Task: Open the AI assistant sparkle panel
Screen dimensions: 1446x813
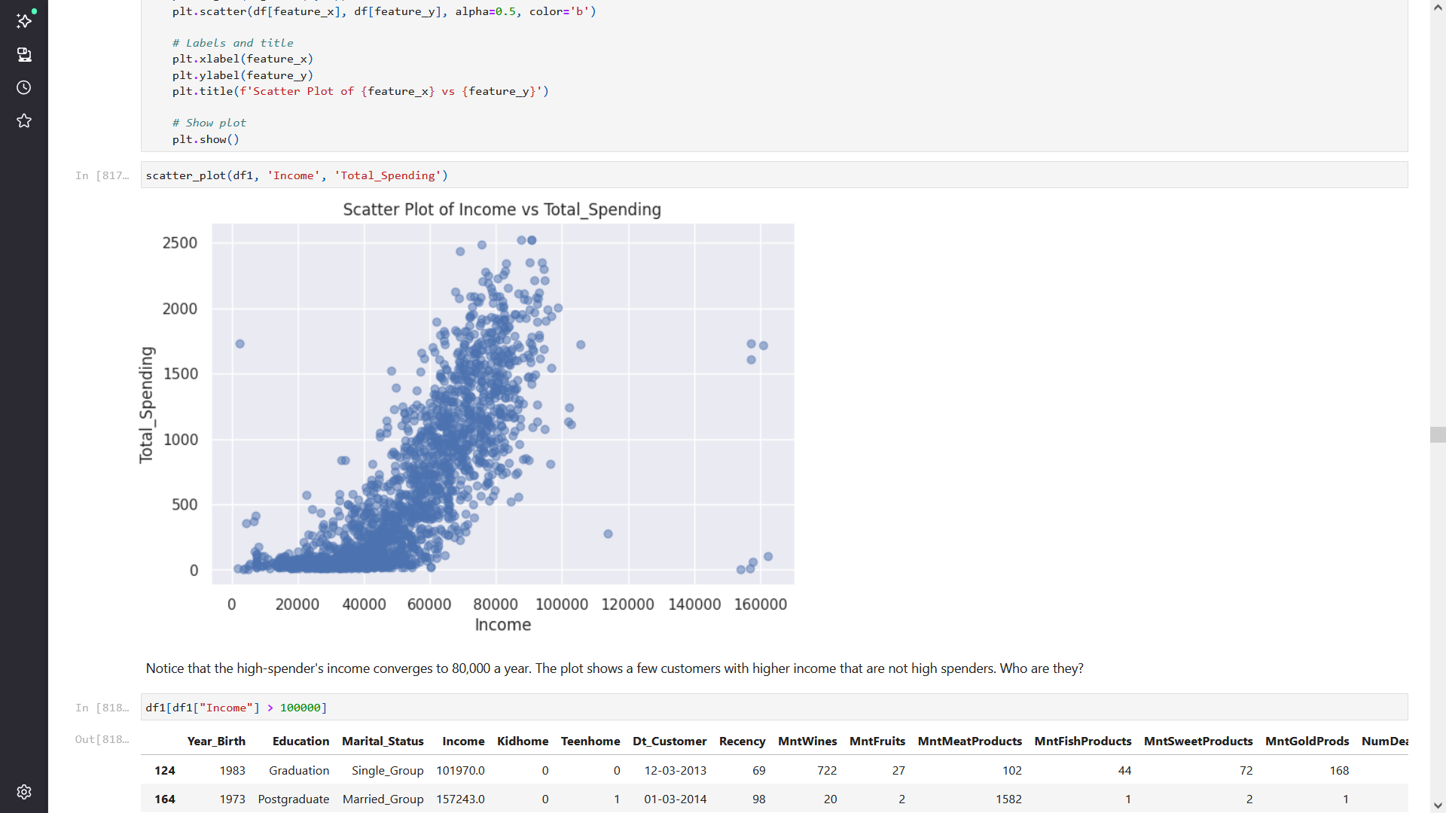Action: [x=23, y=21]
